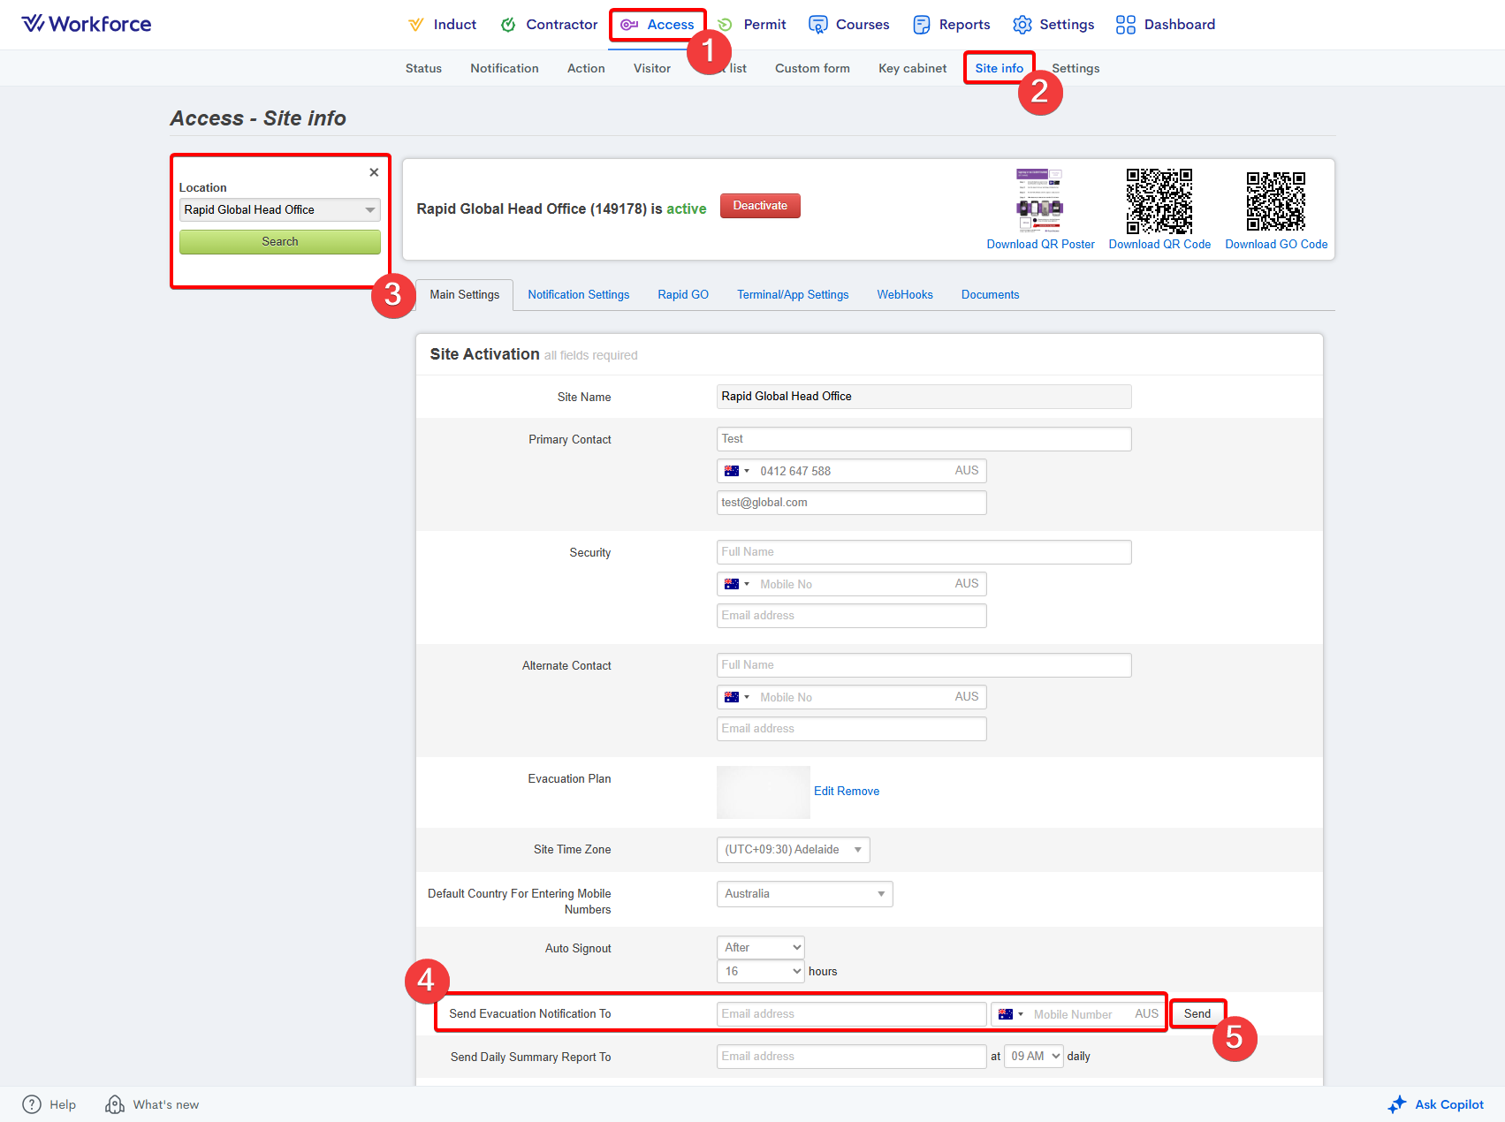Open the Induct module icon
This screenshot has width=1505, height=1122.
coord(415,25)
